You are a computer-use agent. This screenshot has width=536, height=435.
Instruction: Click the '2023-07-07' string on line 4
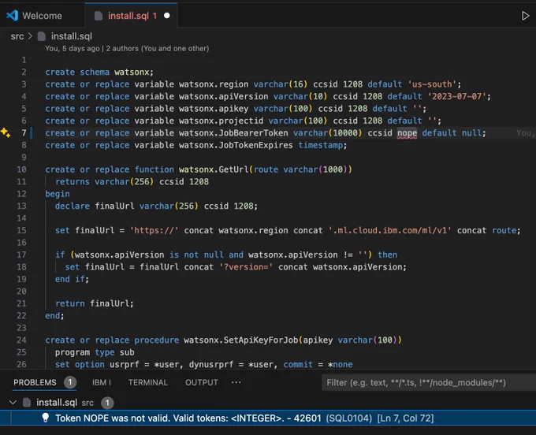click(456, 96)
